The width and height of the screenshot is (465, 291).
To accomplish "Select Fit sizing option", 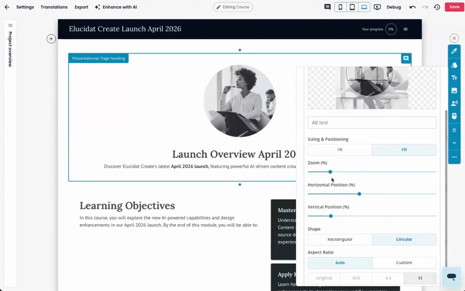I will point(340,150).
